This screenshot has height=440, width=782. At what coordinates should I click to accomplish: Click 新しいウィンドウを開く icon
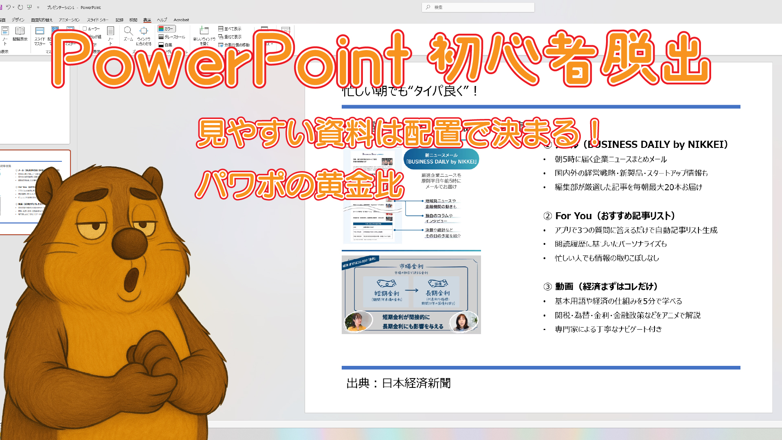pyautogui.click(x=204, y=36)
